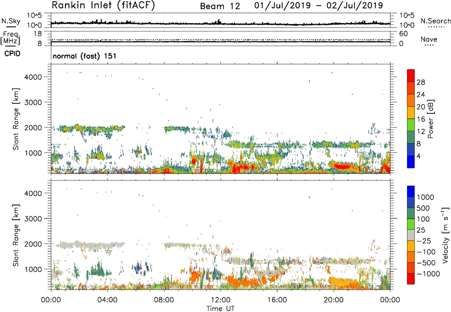Select the 'Freq. [MHz]' axis label
Image resolution: width=451 pixels, height=312 pixels.
(x=11, y=38)
